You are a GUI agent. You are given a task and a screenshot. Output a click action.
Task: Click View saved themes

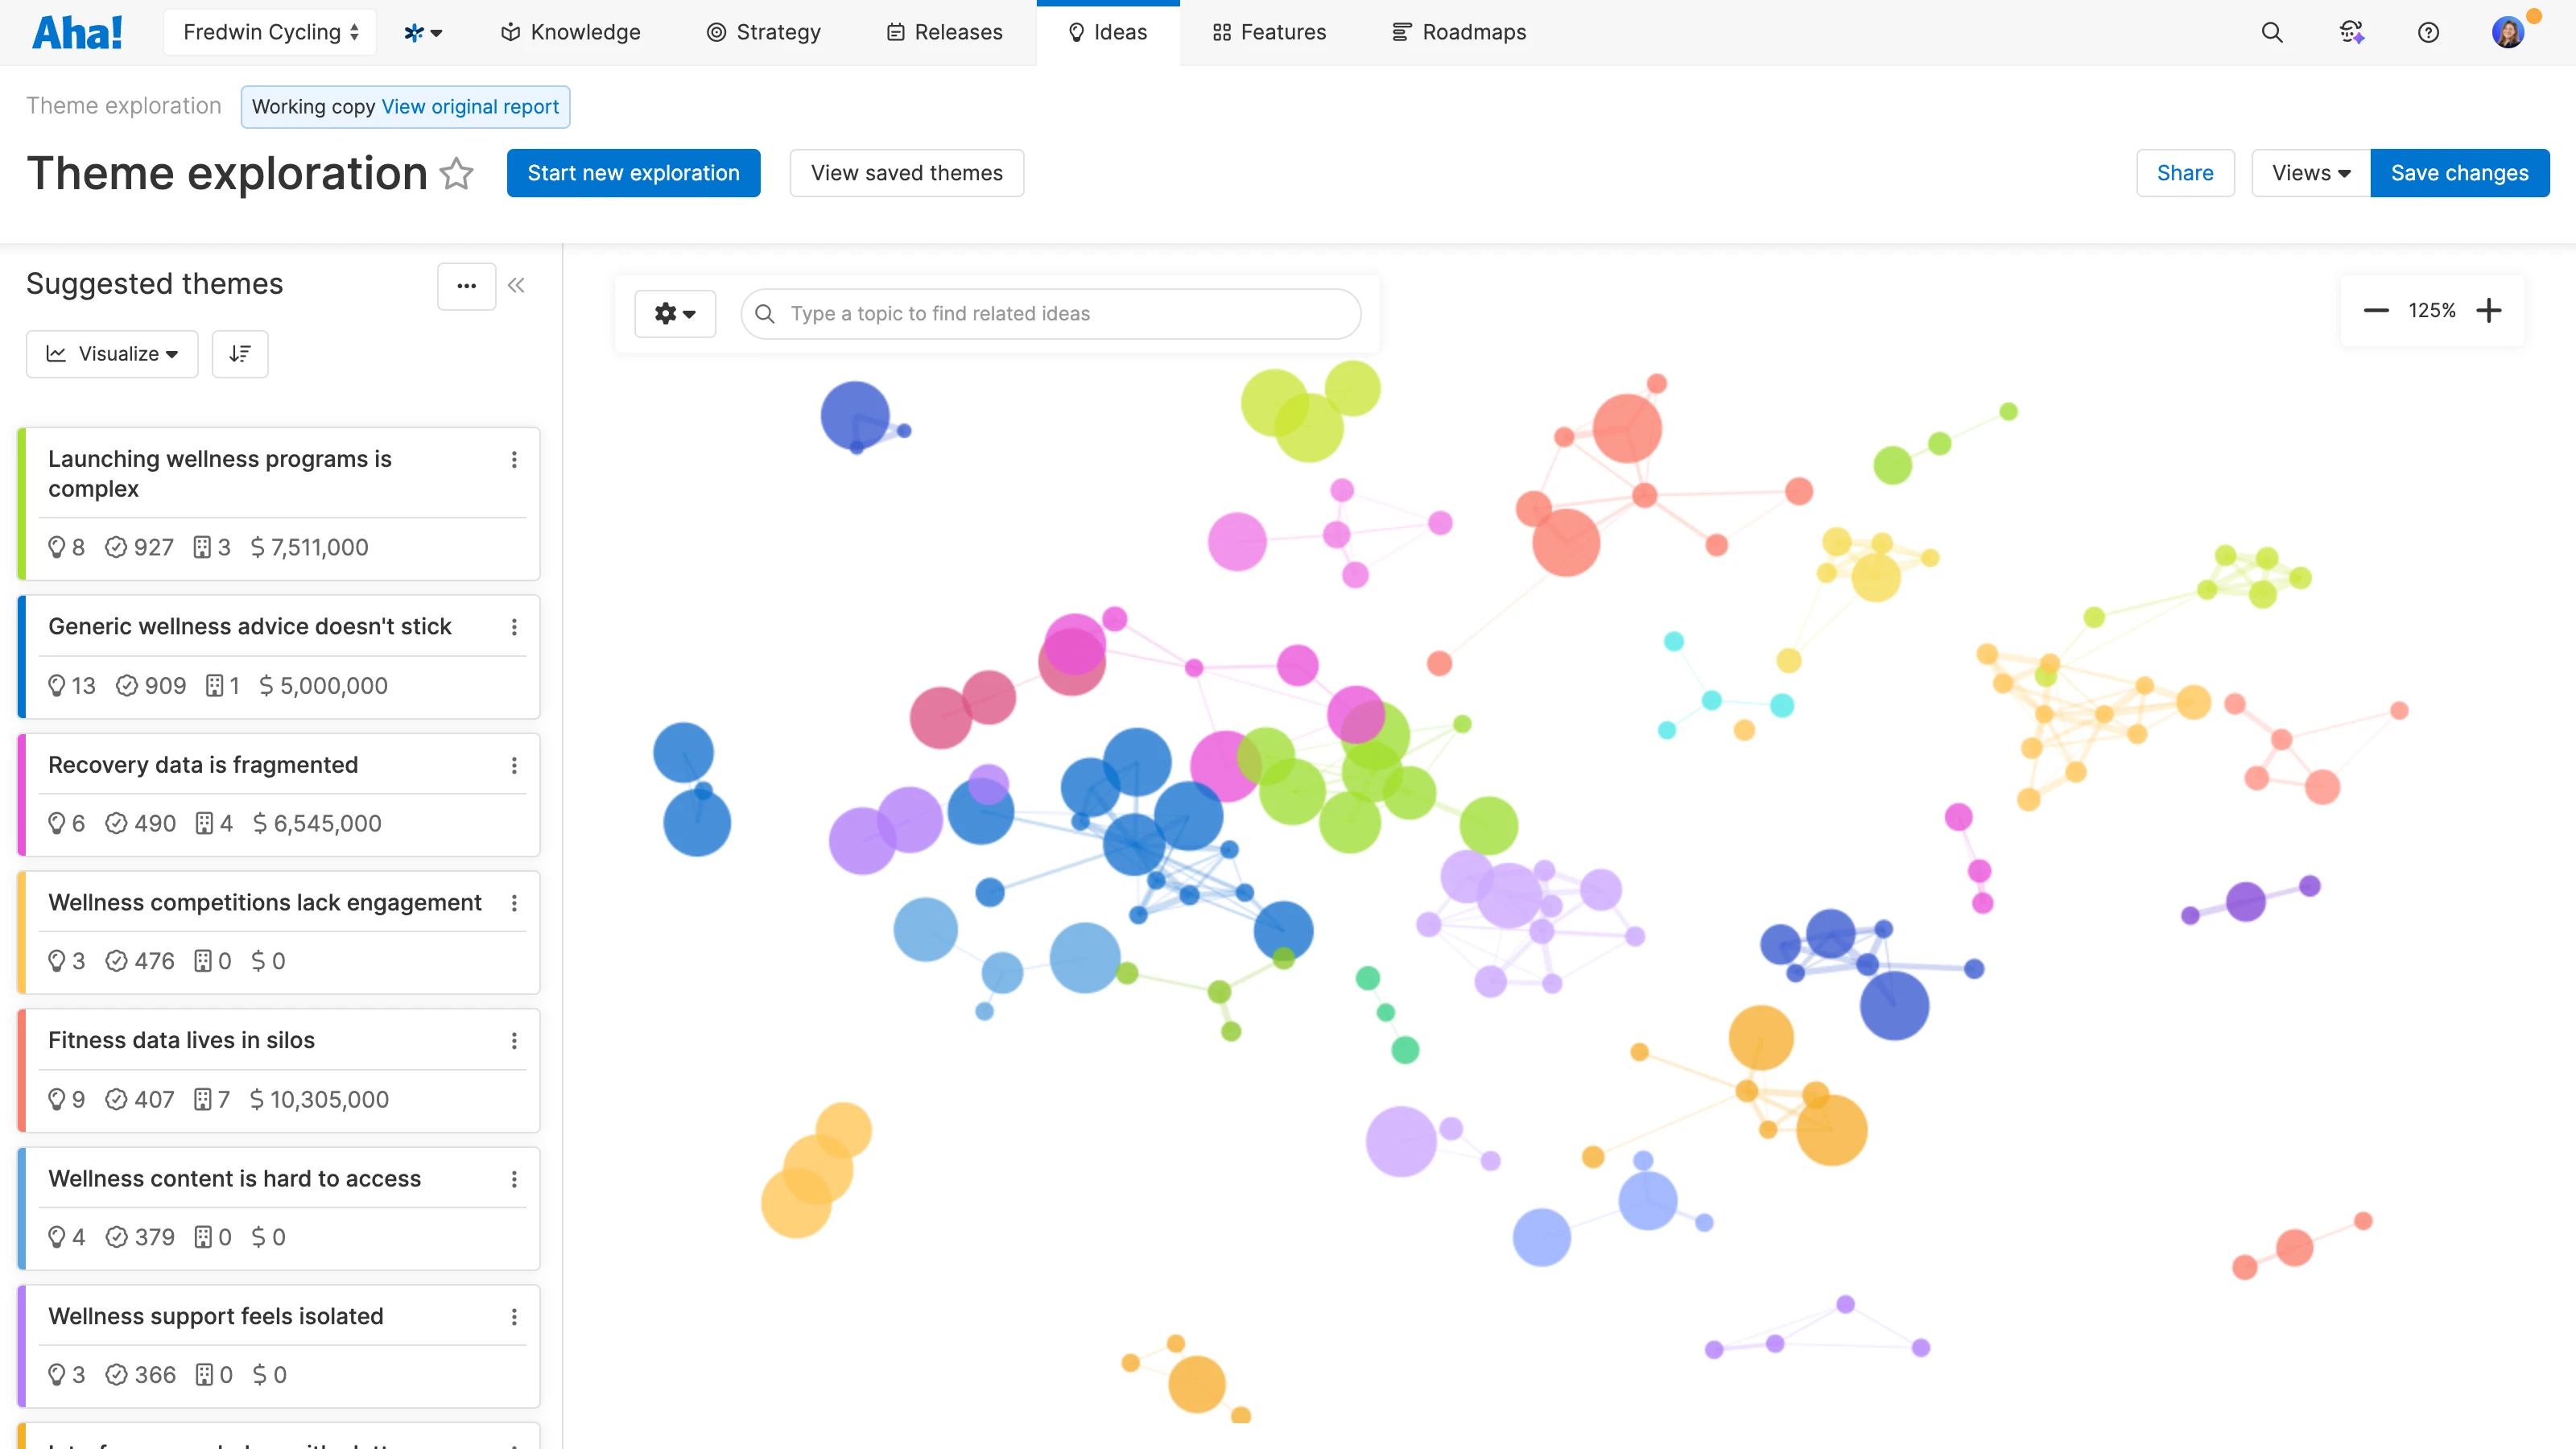[x=907, y=173]
